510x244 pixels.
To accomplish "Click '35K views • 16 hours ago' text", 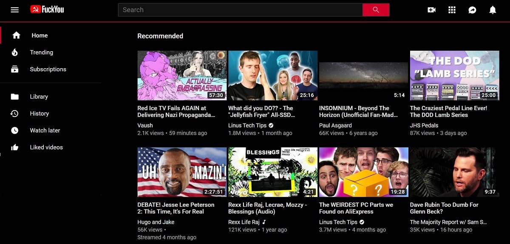I will pos(441,230).
